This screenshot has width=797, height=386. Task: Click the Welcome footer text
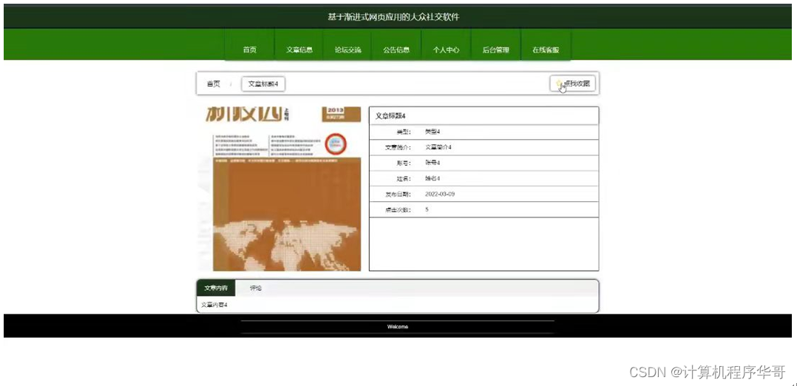pyautogui.click(x=398, y=327)
